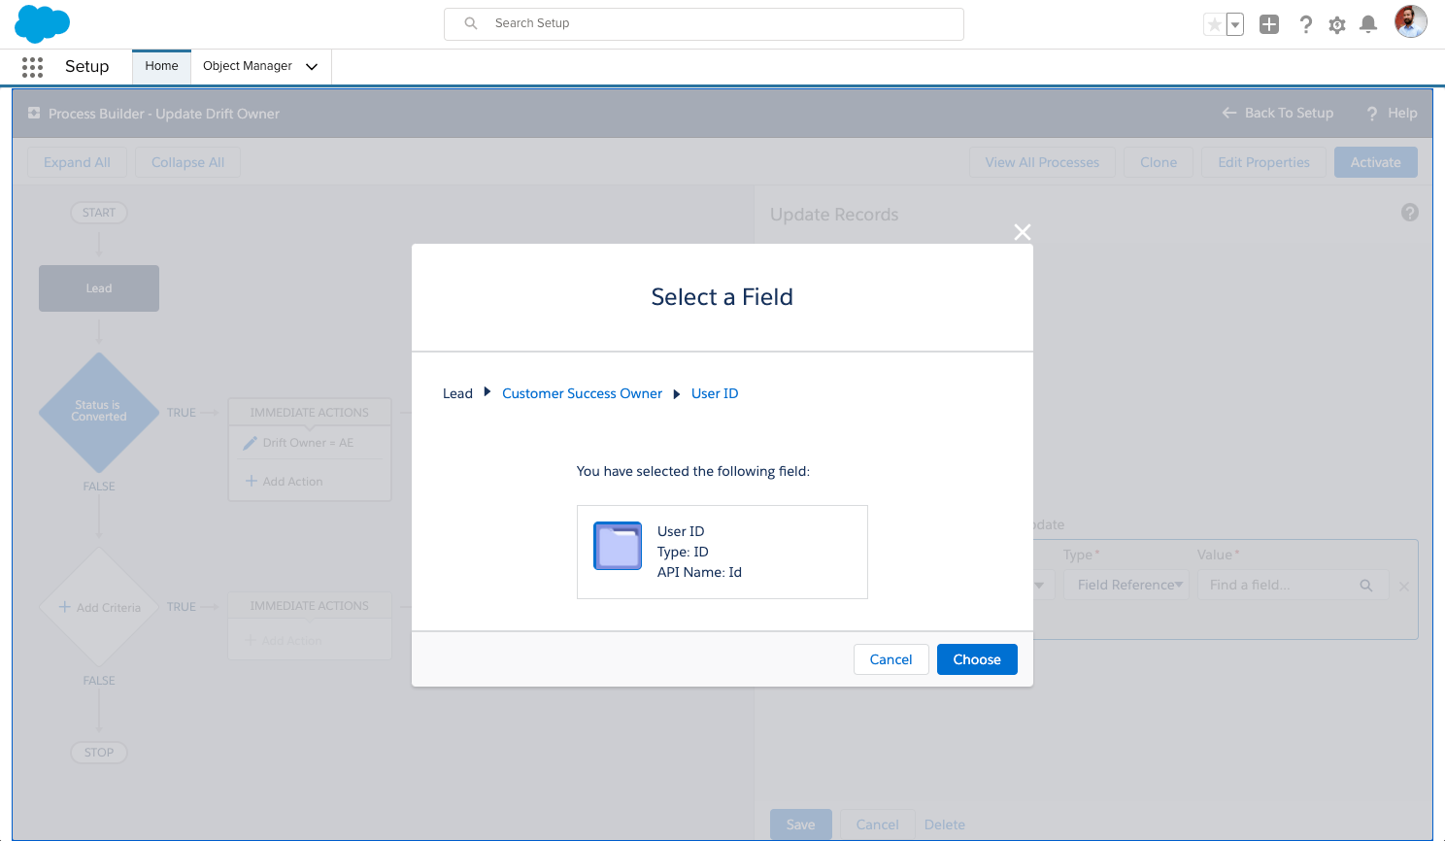Click View All Processes button
Screen dimensions: 1445x841
(1042, 162)
